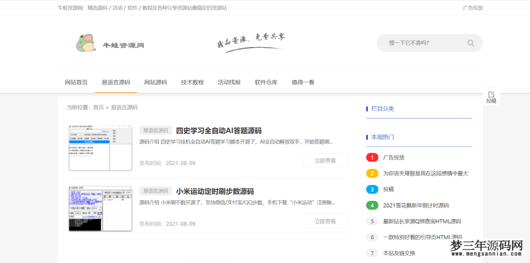This screenshot has width=530, height=263.
Task: Click 立即查看 for 小米运动 article
Action: tap(325, 221)
